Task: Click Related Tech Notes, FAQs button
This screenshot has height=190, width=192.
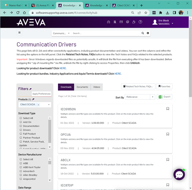Action: pos(138,86)
